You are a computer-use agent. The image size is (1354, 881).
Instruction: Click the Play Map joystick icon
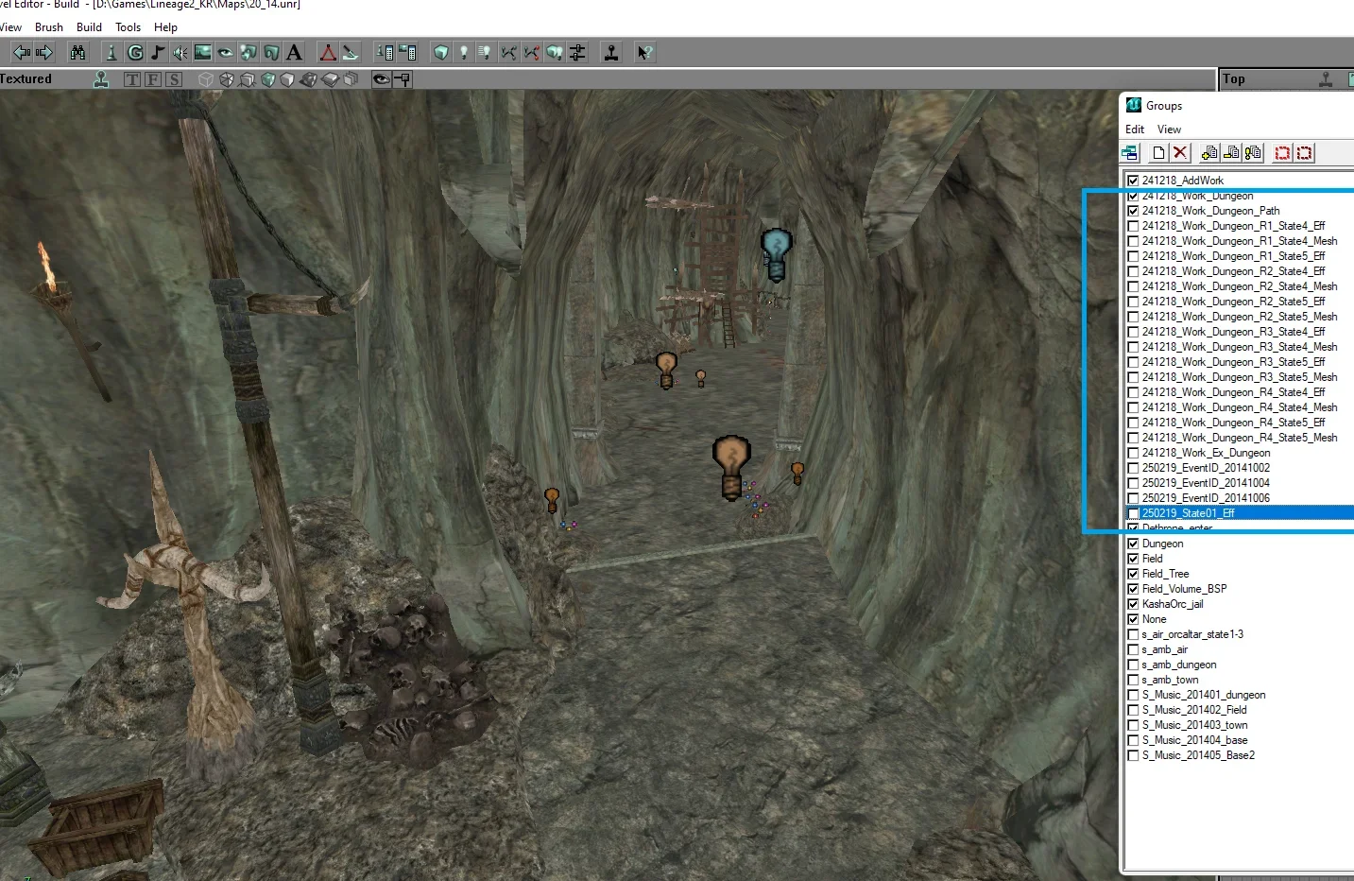pos(611,53)
